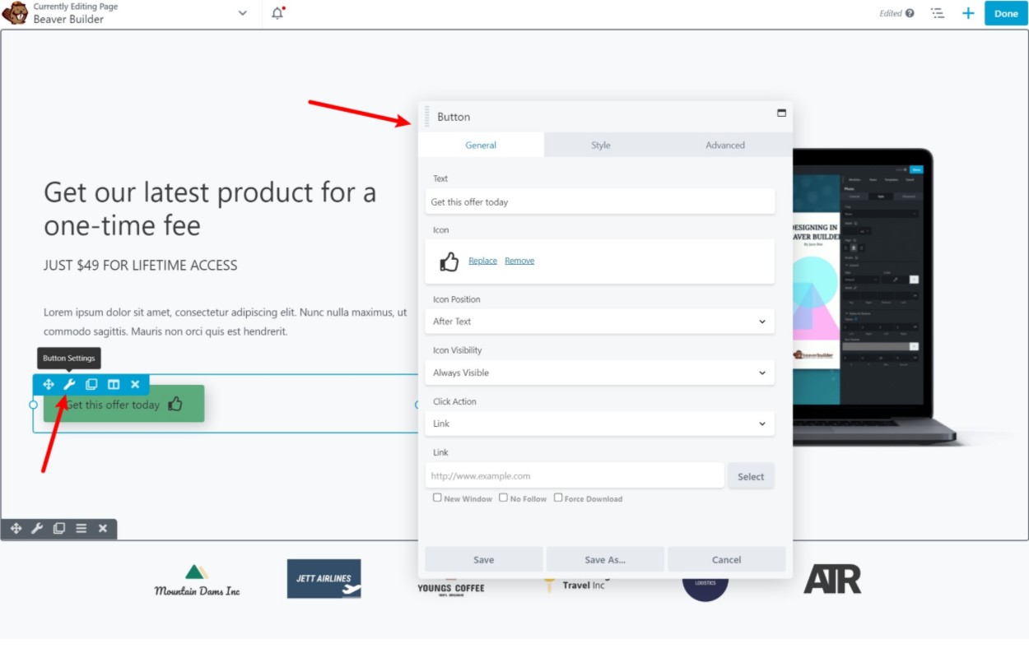Open the Icon Visibility dropdown
Viewport: 1029px width, 648px height.
pyautogui.click(x=600, y=373)
